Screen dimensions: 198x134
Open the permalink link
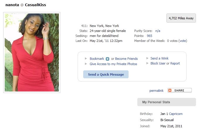156,91
